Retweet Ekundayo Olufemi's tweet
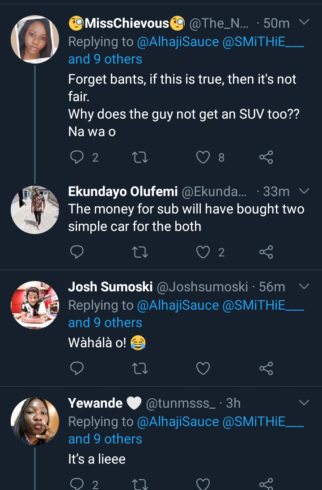Viewport: 322px width, 490px height. 140,252
